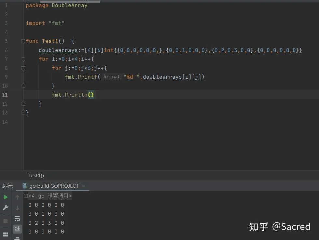Click console output row '0 2 0 3 0 0'
The height and width of the screenshot is (240, 319).
pyautogui.click(x=46, y=223)
